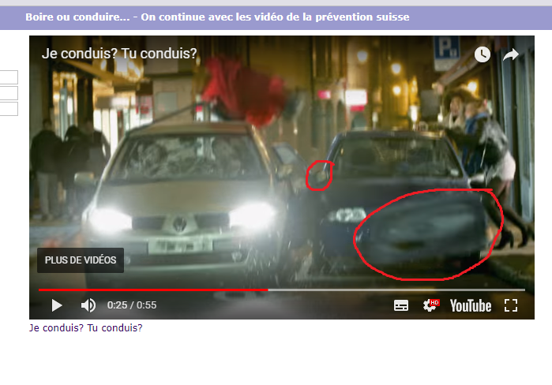This screenshot has height=385, width=552.
Task: Toggle subtitles with the captions icon
Action: [x=401, y=305]
